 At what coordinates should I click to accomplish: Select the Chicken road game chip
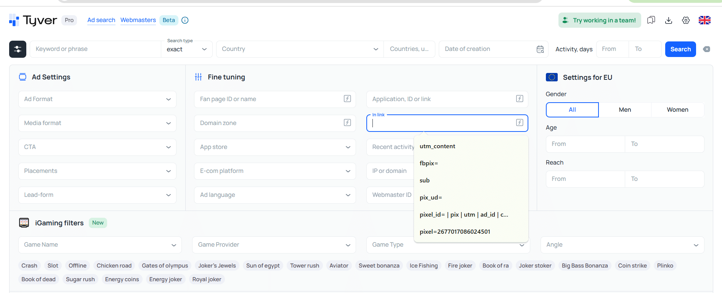114,266
